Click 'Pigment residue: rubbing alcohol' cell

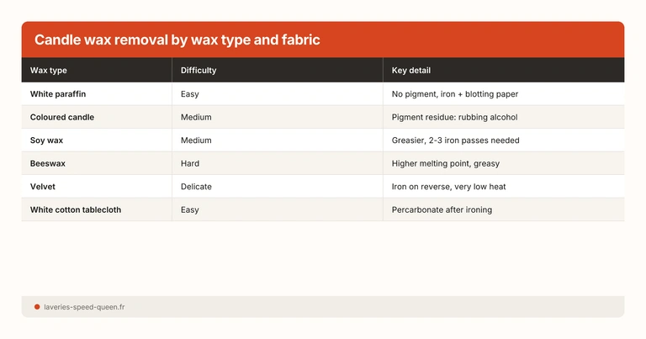tap(455, 117)
